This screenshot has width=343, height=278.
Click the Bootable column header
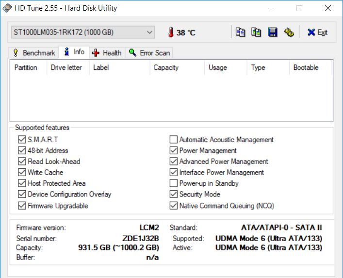(x=310, y=67)
